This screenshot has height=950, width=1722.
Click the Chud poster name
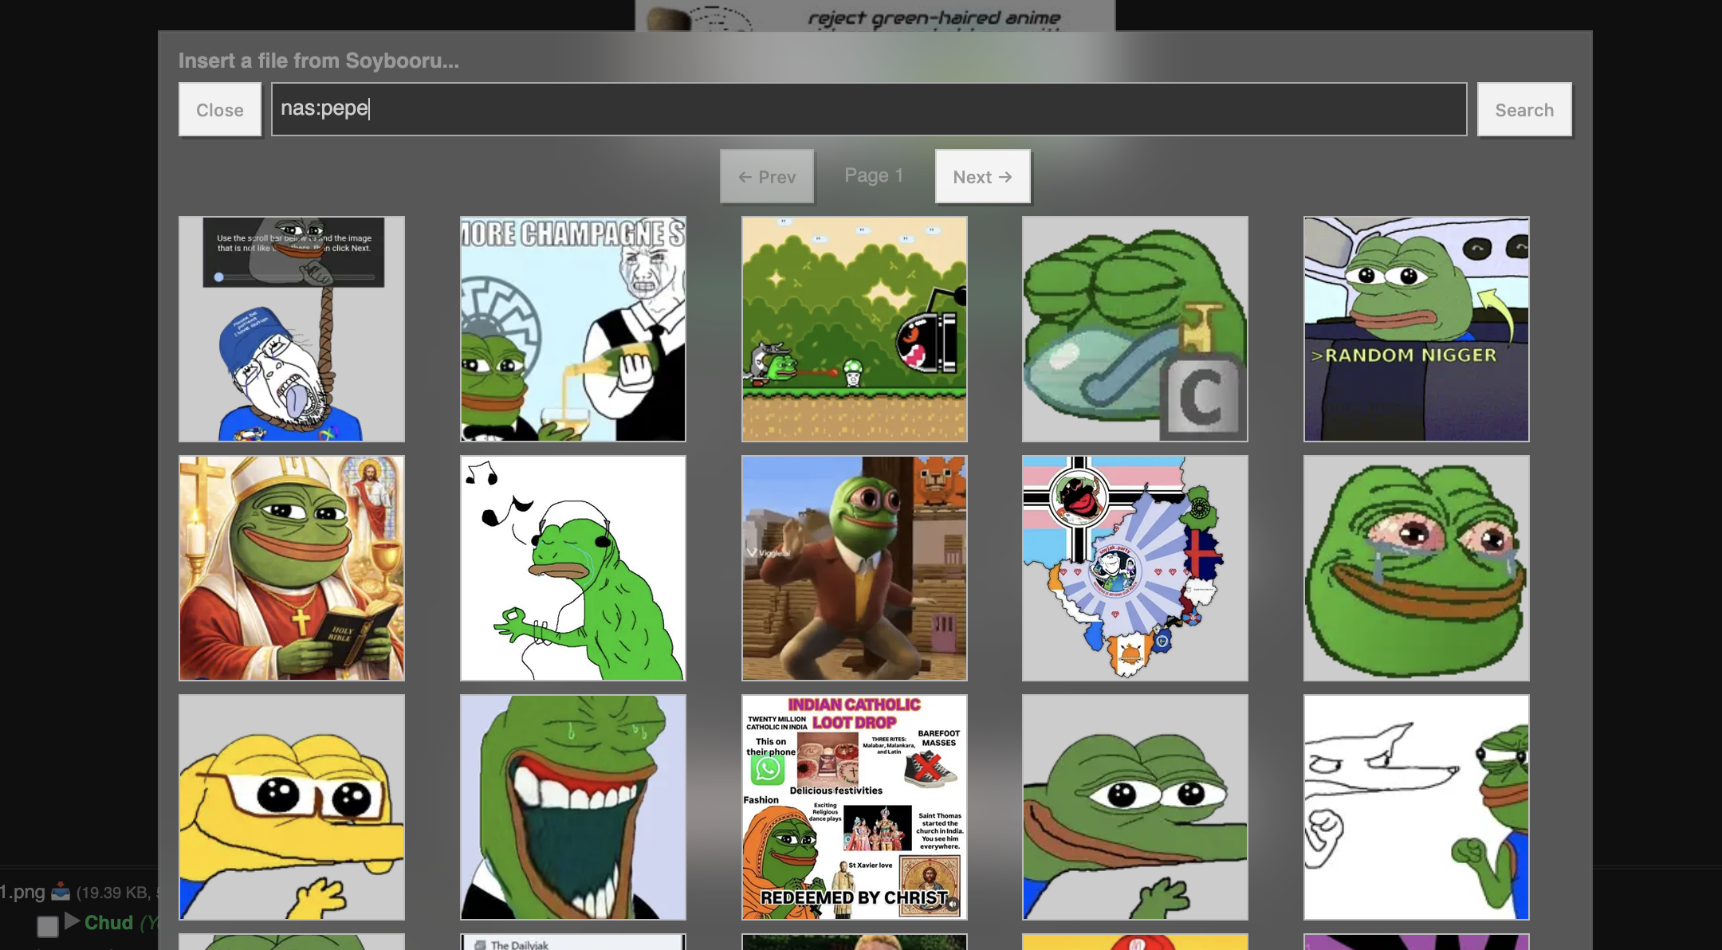[108, 923]
